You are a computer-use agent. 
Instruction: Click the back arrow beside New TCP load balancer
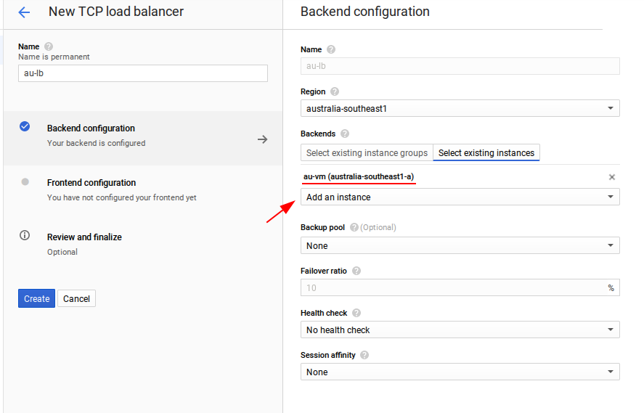pos(24,12)
